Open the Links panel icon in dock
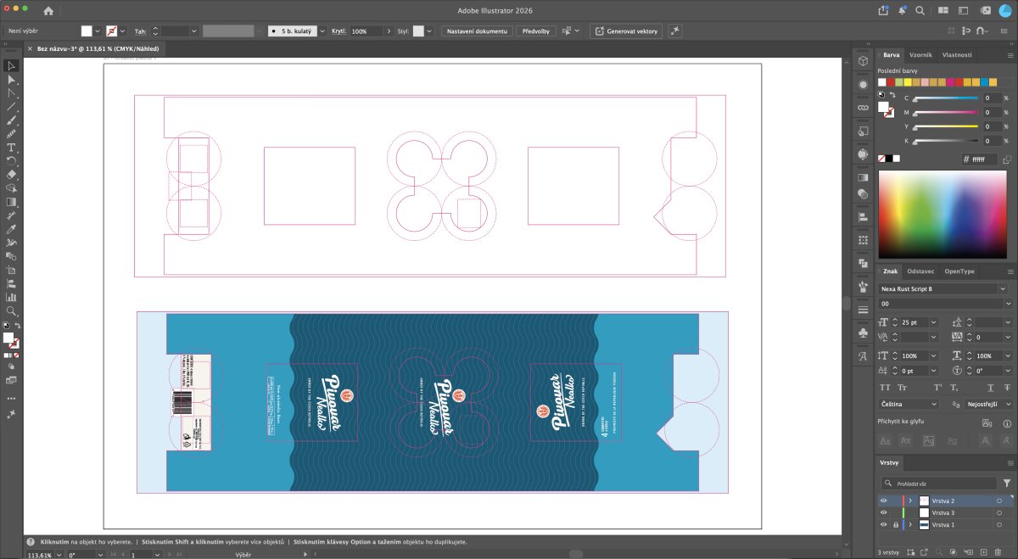Viewport: 1018px width, 559px height. 863,108
